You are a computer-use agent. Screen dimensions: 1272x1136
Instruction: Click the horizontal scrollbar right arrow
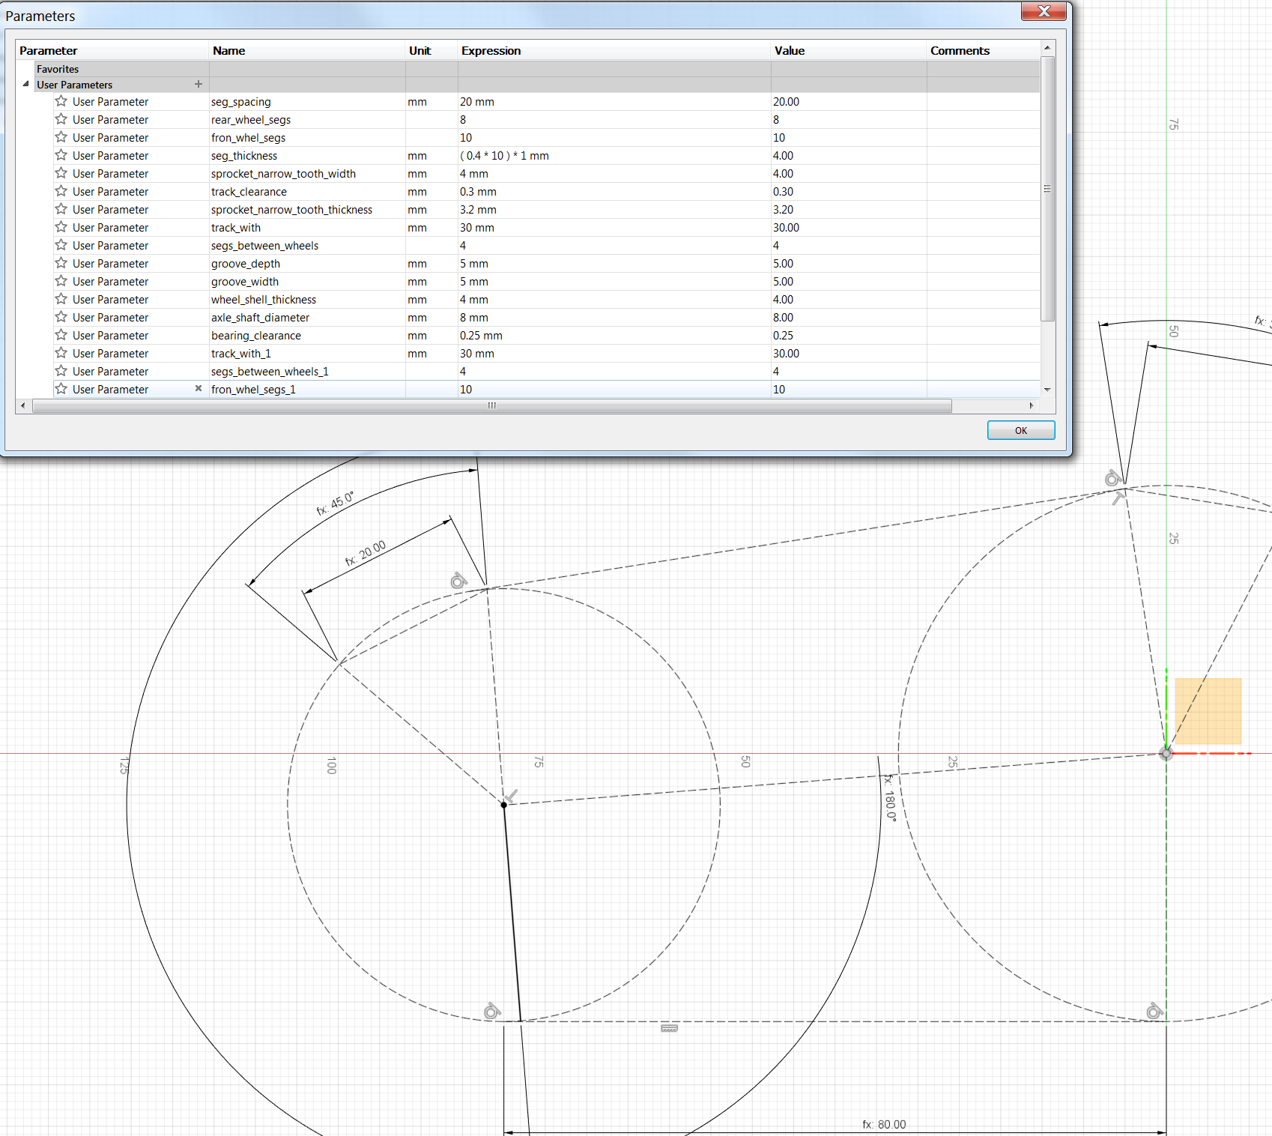[x=1032, y=405]
